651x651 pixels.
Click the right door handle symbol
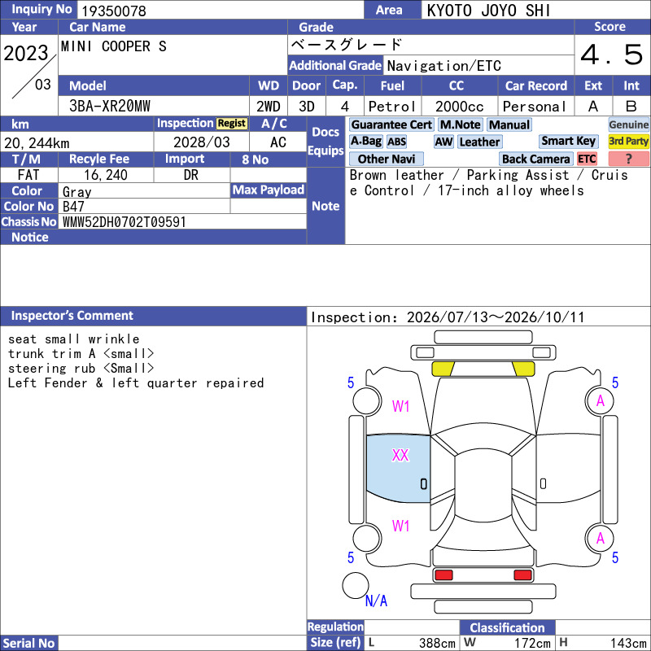(543, 483)
